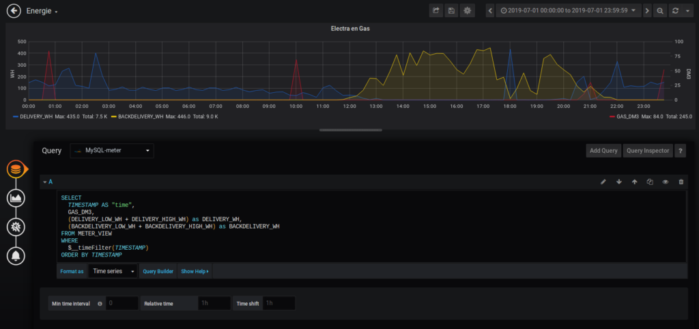The image size is (699, 329).
Task: Open the Visualization tab chart icon
Action: [x=16, y=198]
